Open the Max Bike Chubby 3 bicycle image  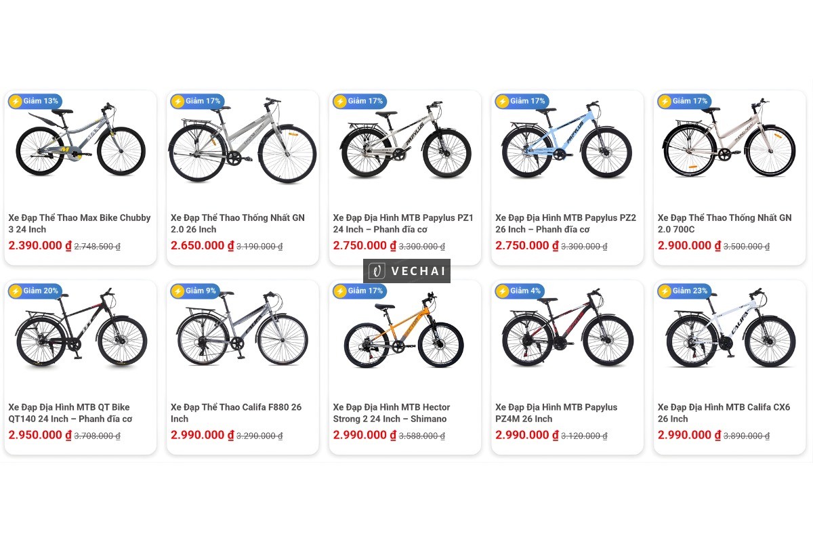click(x=80, y=142)
